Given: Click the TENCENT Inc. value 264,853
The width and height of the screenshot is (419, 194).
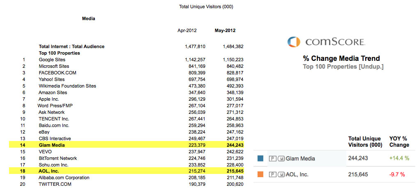Looking at the screenshot, I should [235, 119].
